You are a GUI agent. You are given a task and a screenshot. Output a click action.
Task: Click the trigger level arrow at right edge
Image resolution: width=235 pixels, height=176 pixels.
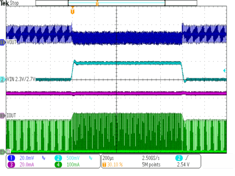[x=225, y=71]
